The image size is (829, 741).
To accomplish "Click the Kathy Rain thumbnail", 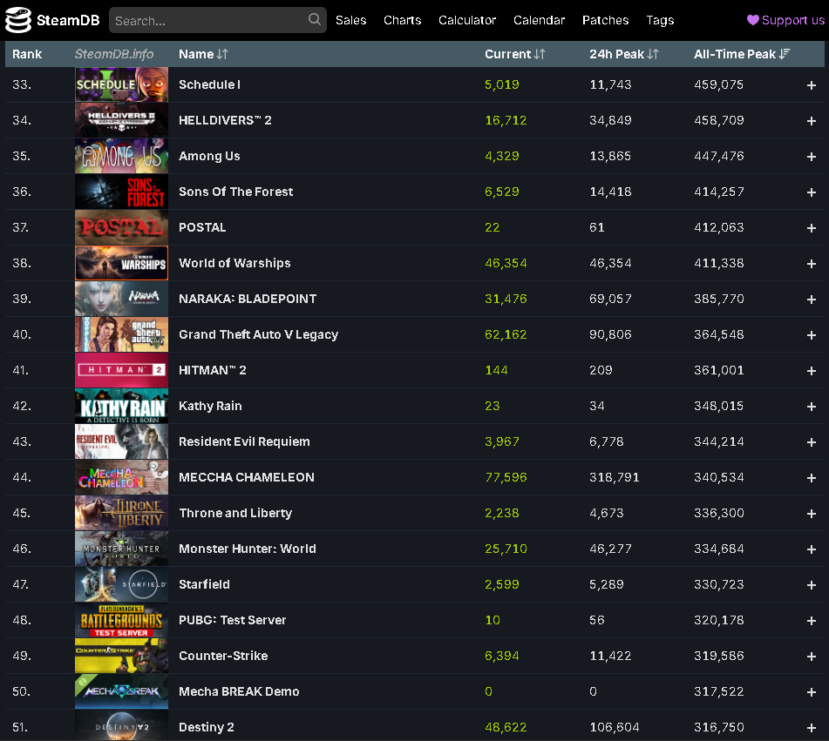I will (121, 406).
